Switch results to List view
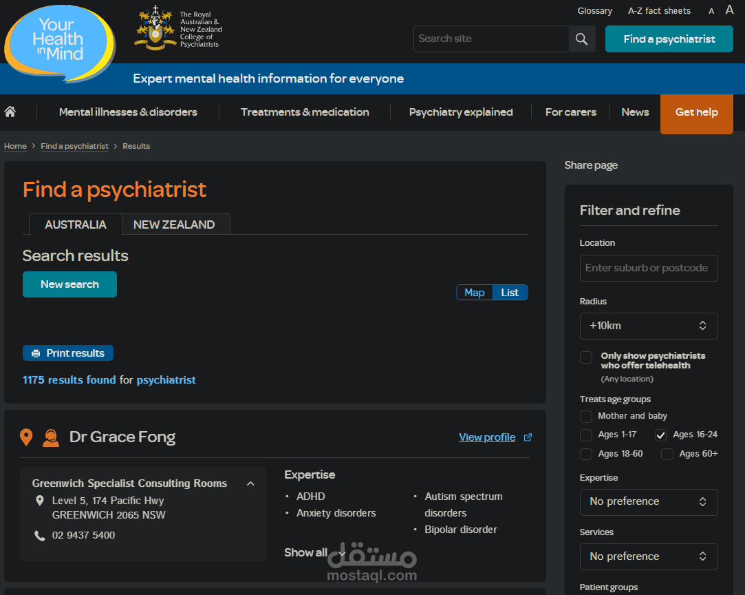 pos(510,293)
